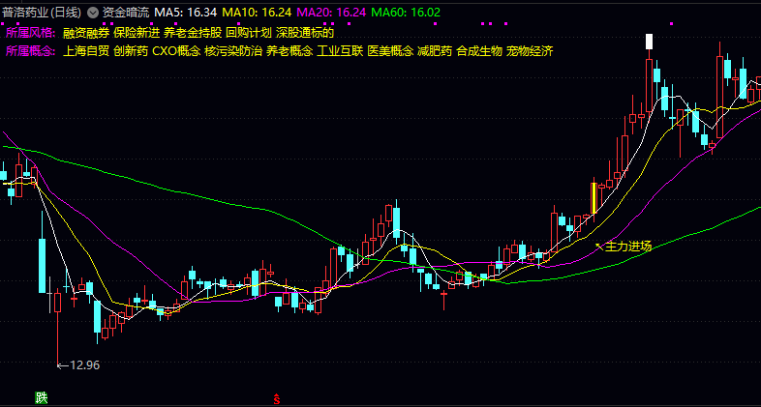
Task: Open the 回购计划 style tag
Action: click(x=249, y=33)
